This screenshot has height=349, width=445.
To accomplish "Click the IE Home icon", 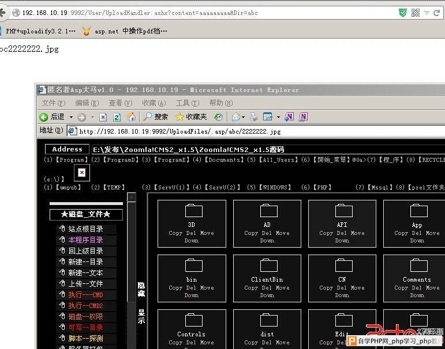I will coord(131,117).
